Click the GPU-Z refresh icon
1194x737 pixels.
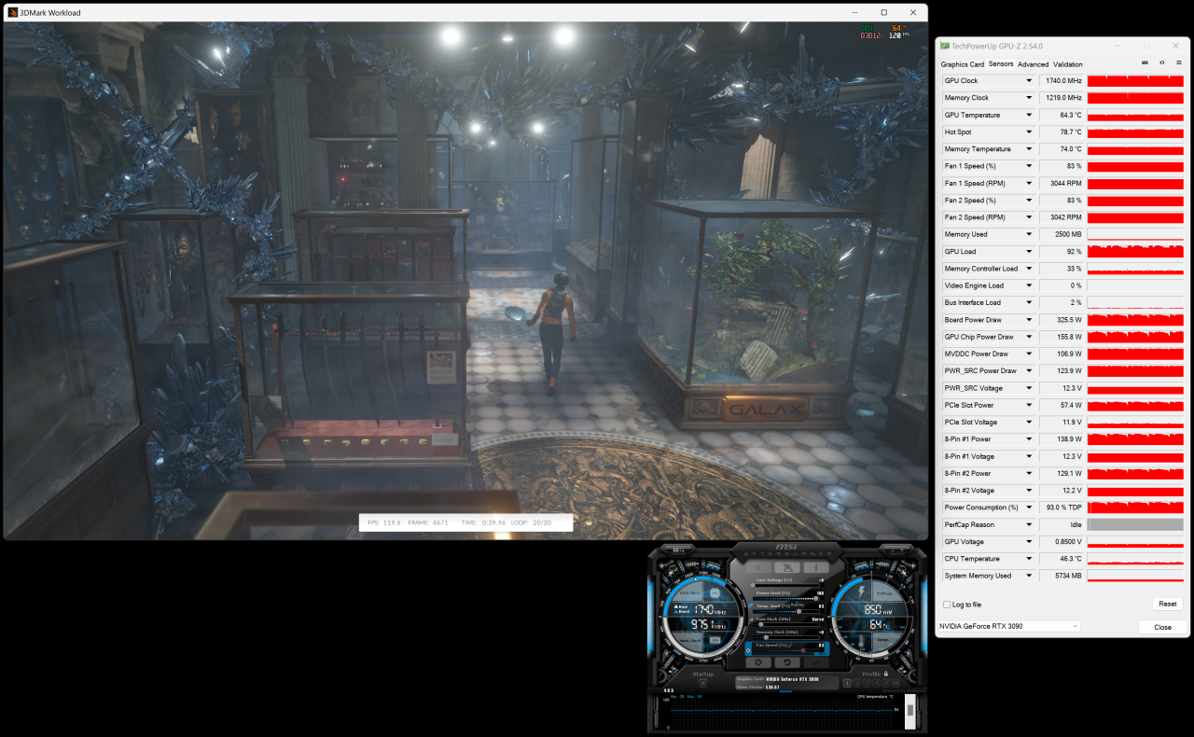pyautogui.click(x=1161, y=63)
